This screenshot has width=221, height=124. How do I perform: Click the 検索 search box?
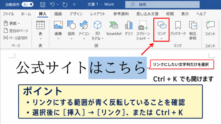click(162, 4)
